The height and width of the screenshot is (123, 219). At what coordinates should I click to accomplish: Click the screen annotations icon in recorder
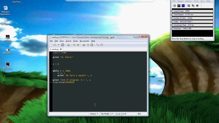pyautogui.click(x=193, y=6)
